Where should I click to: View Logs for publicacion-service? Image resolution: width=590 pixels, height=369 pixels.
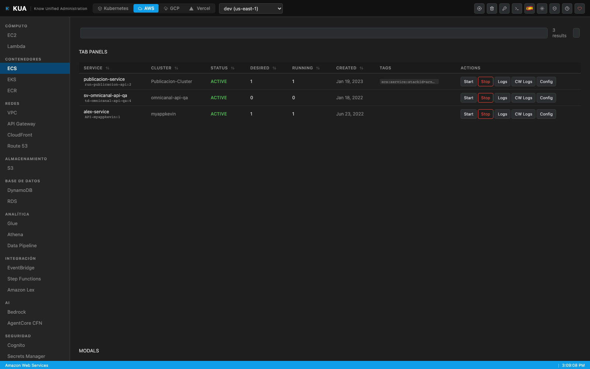503,82
